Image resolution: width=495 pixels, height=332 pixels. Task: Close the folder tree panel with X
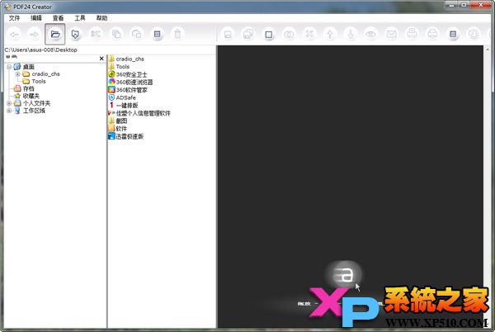click(x=101, y=59)
